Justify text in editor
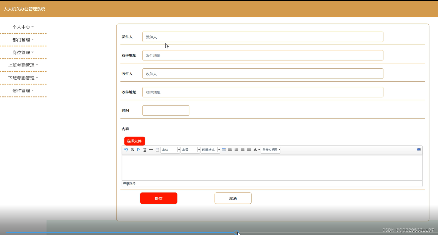 (249, 150)
